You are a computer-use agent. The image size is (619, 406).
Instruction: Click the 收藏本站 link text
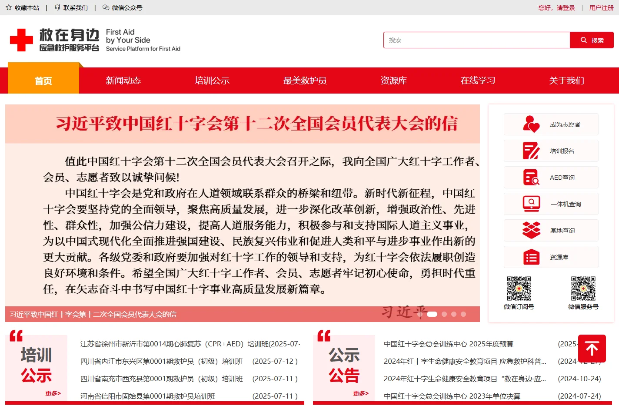pos(27,8)
